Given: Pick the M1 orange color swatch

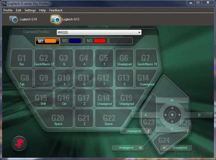Looking at the screenshot, I should tap(51, 41).
